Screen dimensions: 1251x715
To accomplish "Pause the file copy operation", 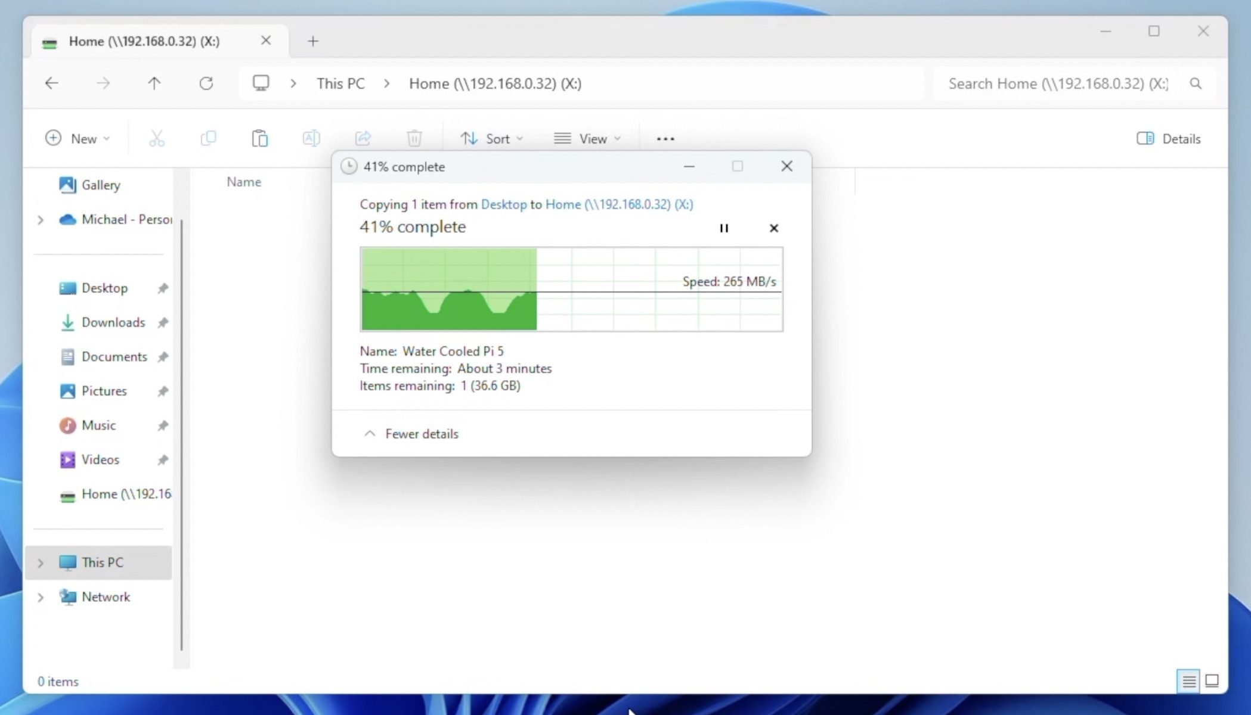I will (724, 228).
